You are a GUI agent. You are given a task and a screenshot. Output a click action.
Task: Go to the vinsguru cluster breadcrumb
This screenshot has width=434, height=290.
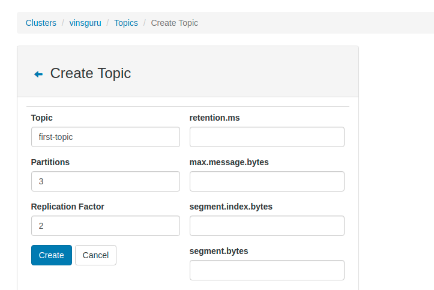tap(85, 23)
